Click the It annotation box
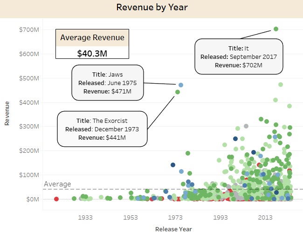Screen dimensions: 303x235 pos(239,57)
